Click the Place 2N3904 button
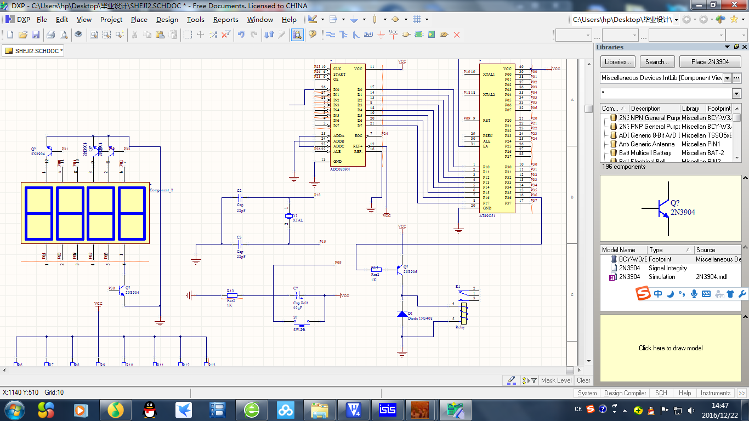749x421 pixels. [710, 62]
